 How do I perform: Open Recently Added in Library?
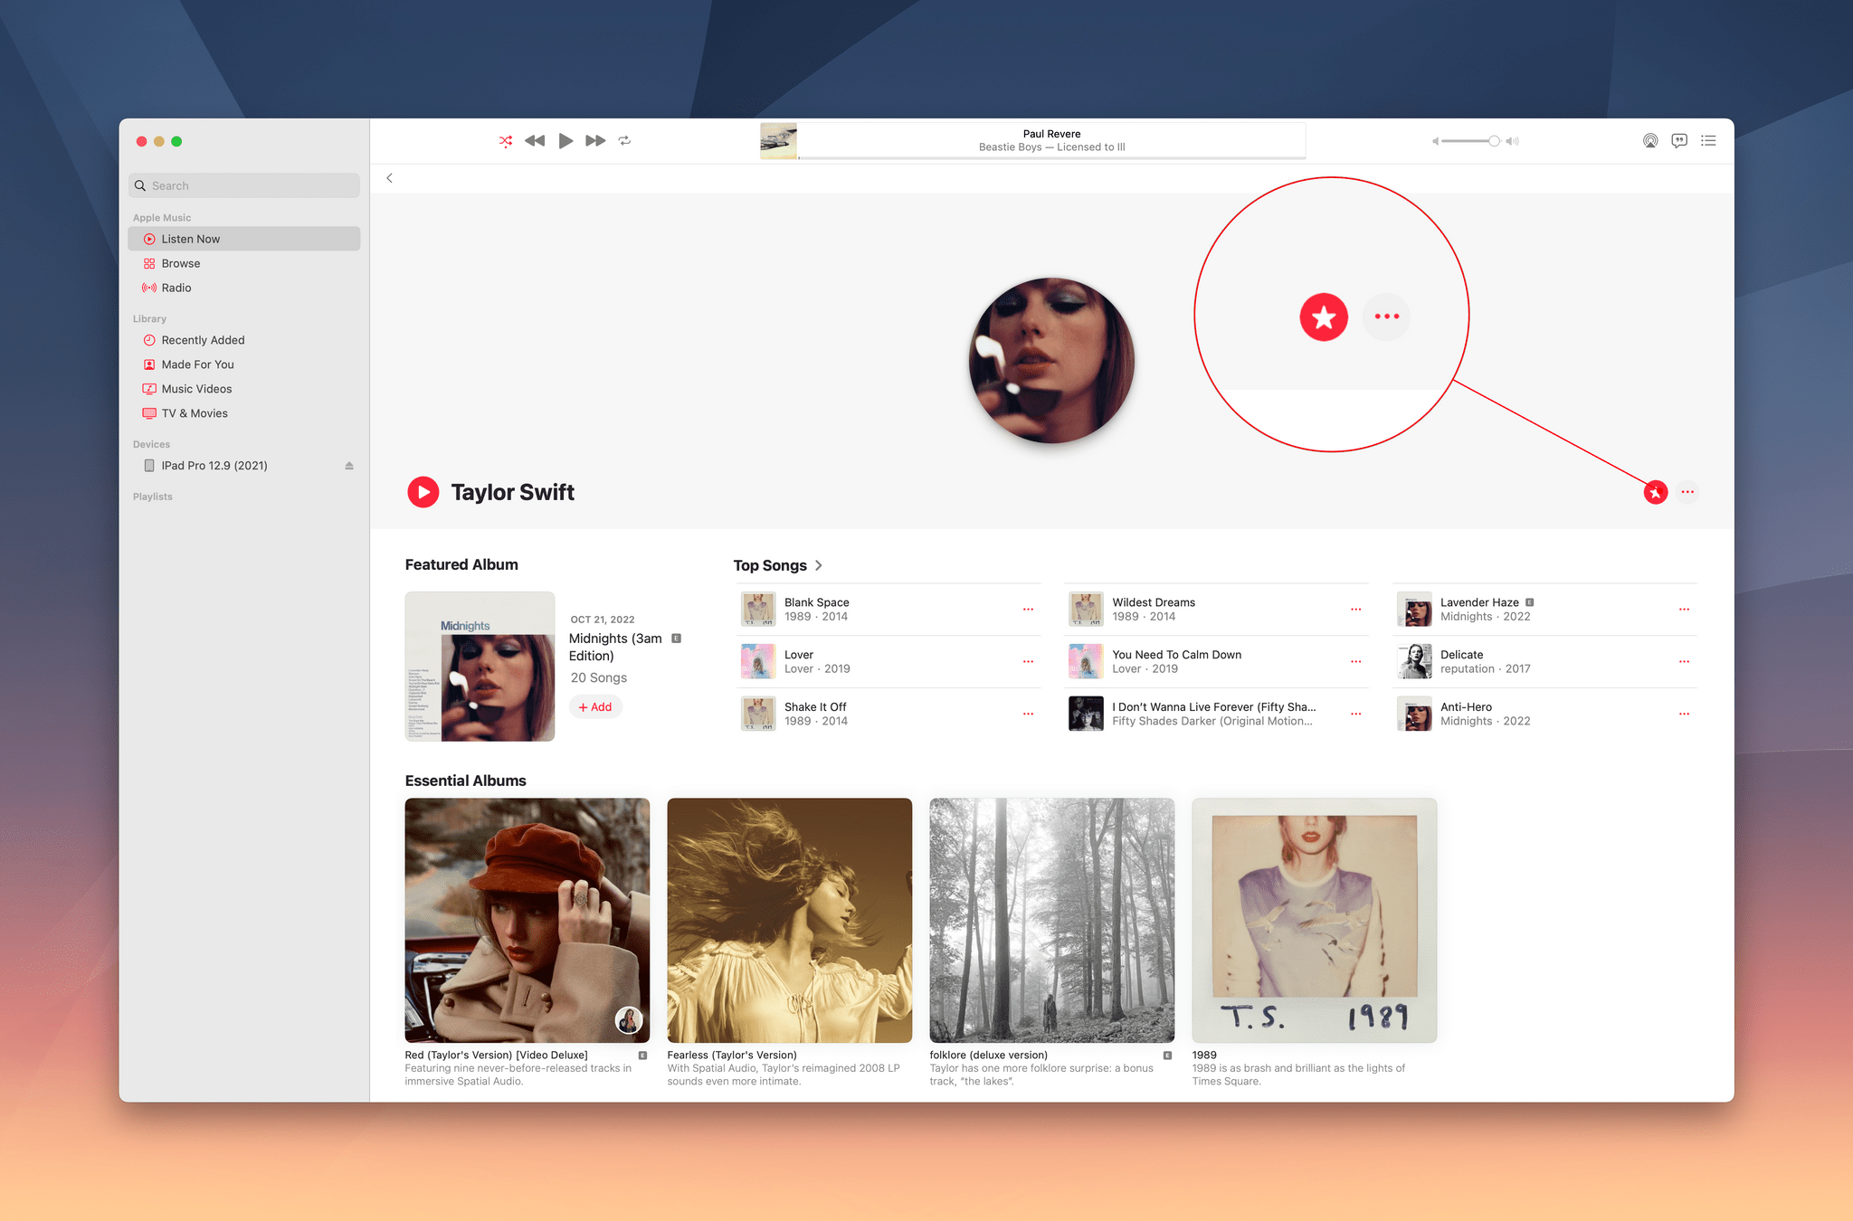pos(244,340)
